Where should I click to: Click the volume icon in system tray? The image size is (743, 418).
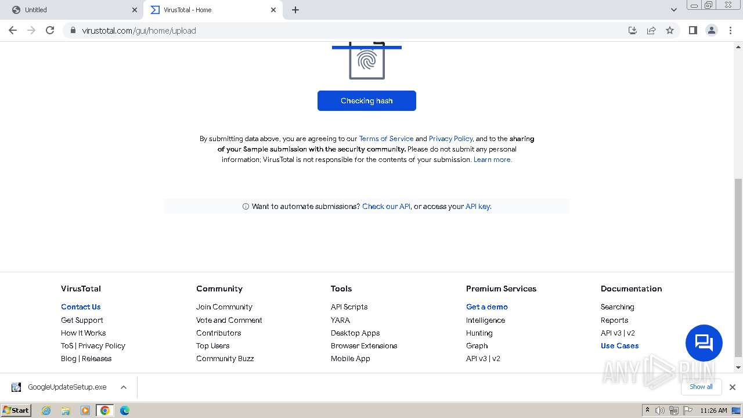pyautogui.click(x=660, y=410)
